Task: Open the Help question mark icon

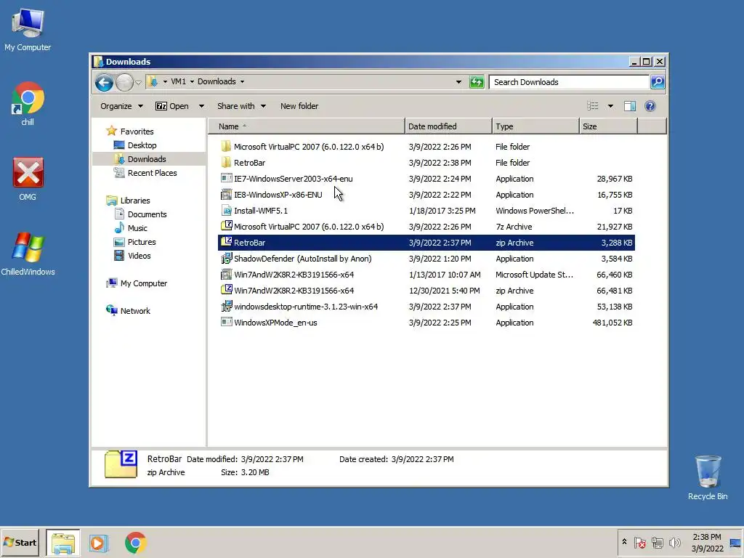Action: click(x=650, y=106)
